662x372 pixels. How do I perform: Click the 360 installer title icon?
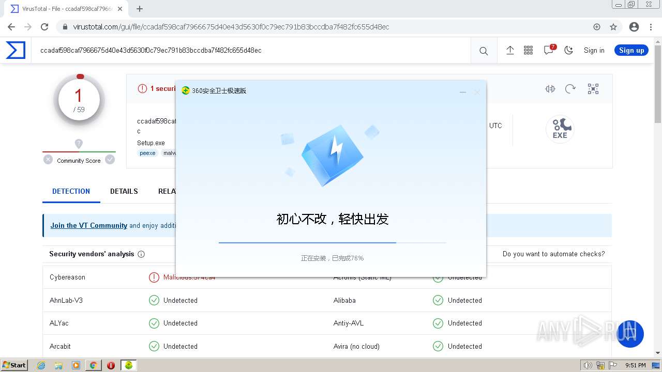point(186,90)
